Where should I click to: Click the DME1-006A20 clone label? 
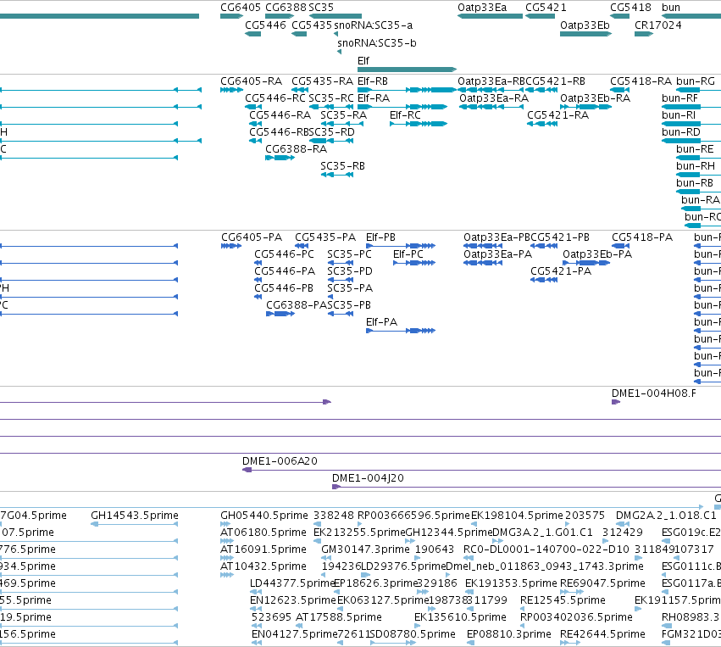click(280, 461)
